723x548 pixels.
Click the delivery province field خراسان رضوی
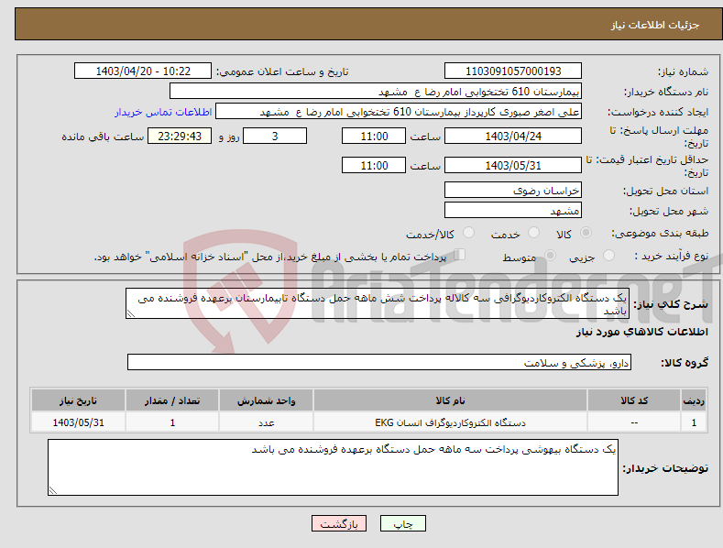coord(513,190)
